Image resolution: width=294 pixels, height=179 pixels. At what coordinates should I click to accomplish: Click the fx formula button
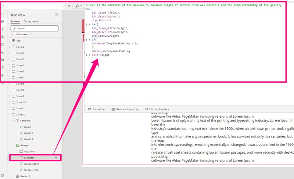79,6
